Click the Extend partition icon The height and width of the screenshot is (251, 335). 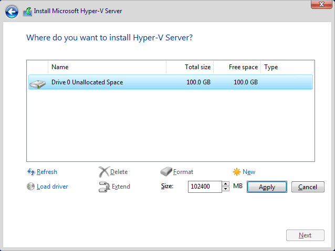103,187
